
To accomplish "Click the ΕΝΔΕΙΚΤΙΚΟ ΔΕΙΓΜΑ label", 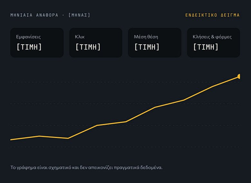I will point(212,15).
